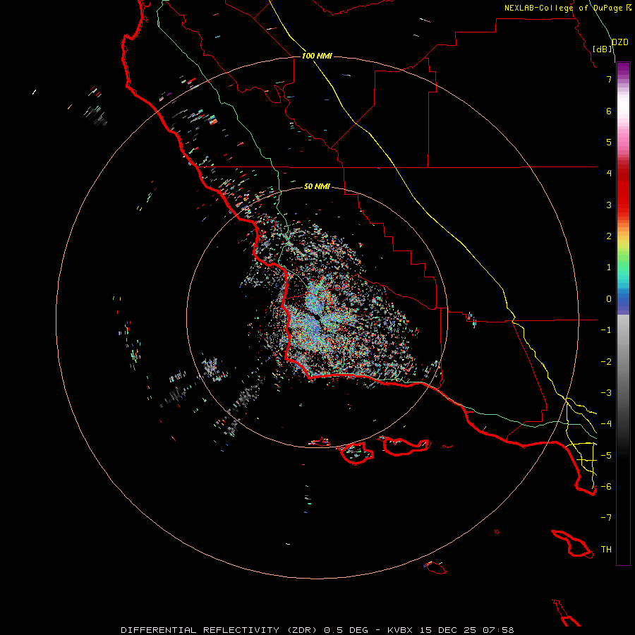Image resolution: width=635 pixels, height=635 pixels.
Task: Click the -4 value on color scale
Action: coord(606,424)
